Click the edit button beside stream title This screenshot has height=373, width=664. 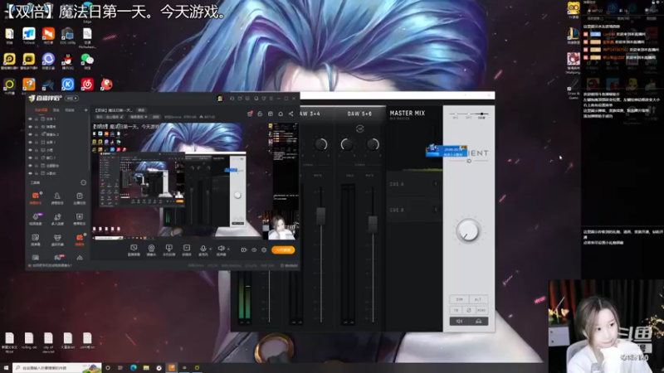[x=141, y=110]
